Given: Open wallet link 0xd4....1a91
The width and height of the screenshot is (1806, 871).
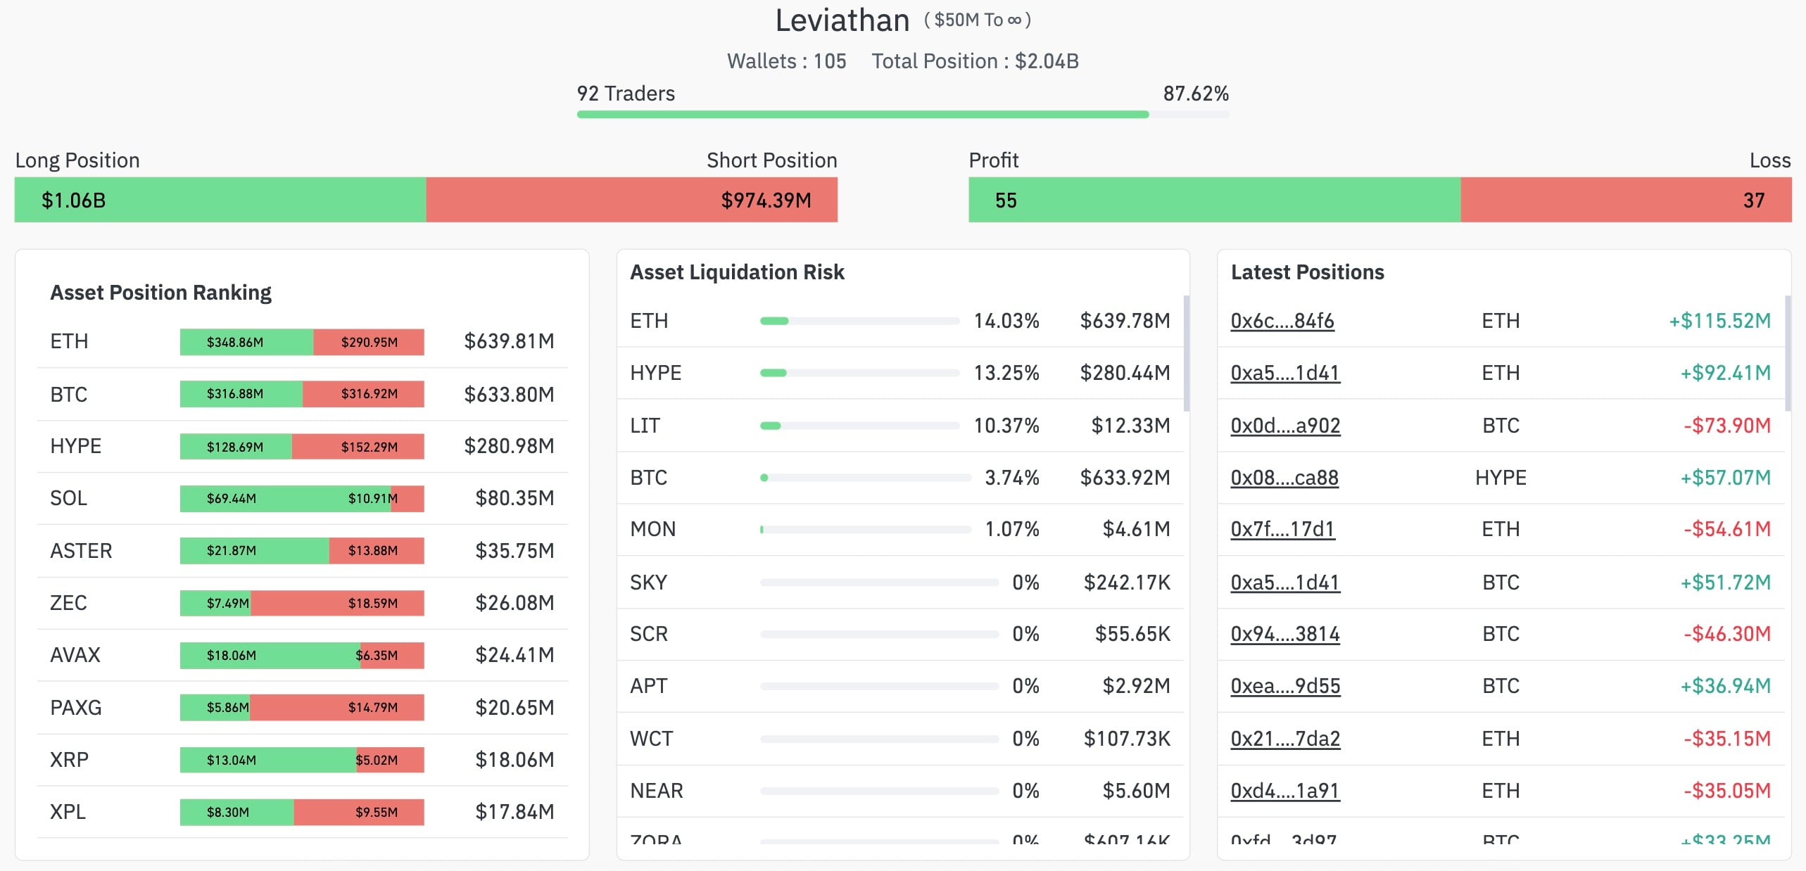Looking at the screenshot, I should pos(1284,791).
